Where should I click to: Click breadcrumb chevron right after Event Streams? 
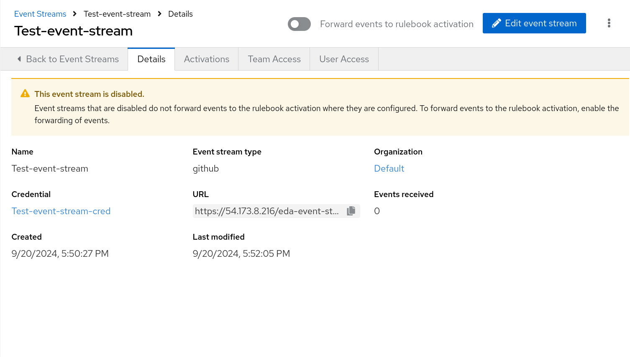75,14
